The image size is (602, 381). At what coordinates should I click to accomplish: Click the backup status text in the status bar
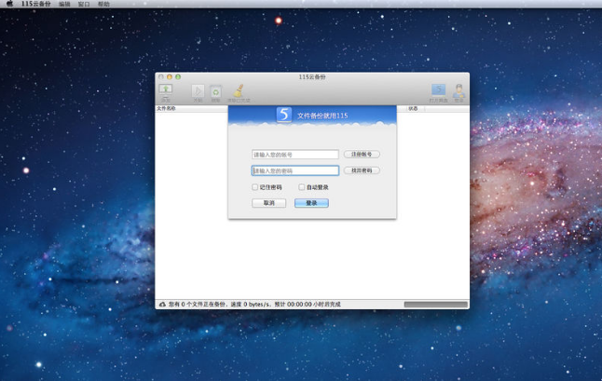254,305
